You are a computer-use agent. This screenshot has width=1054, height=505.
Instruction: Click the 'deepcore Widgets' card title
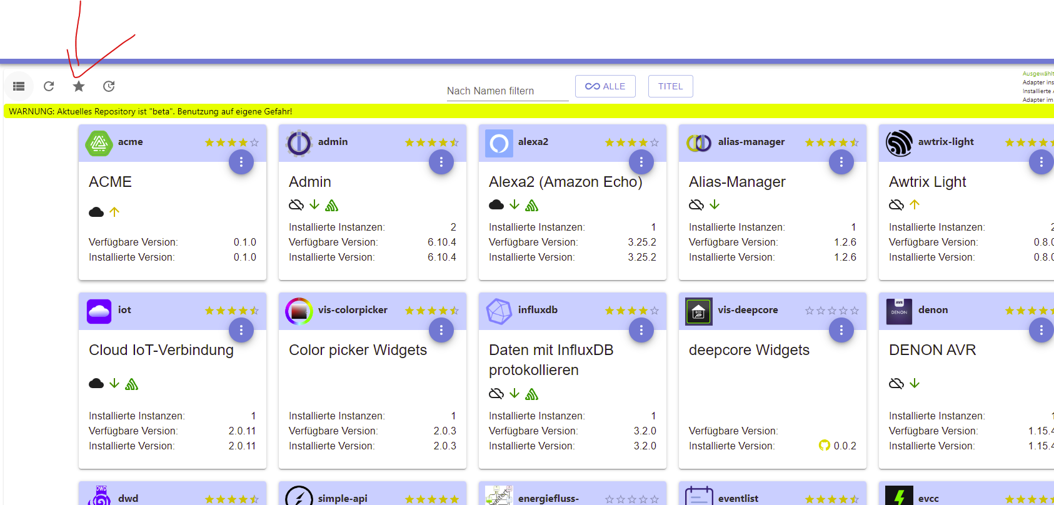[749, 350]
